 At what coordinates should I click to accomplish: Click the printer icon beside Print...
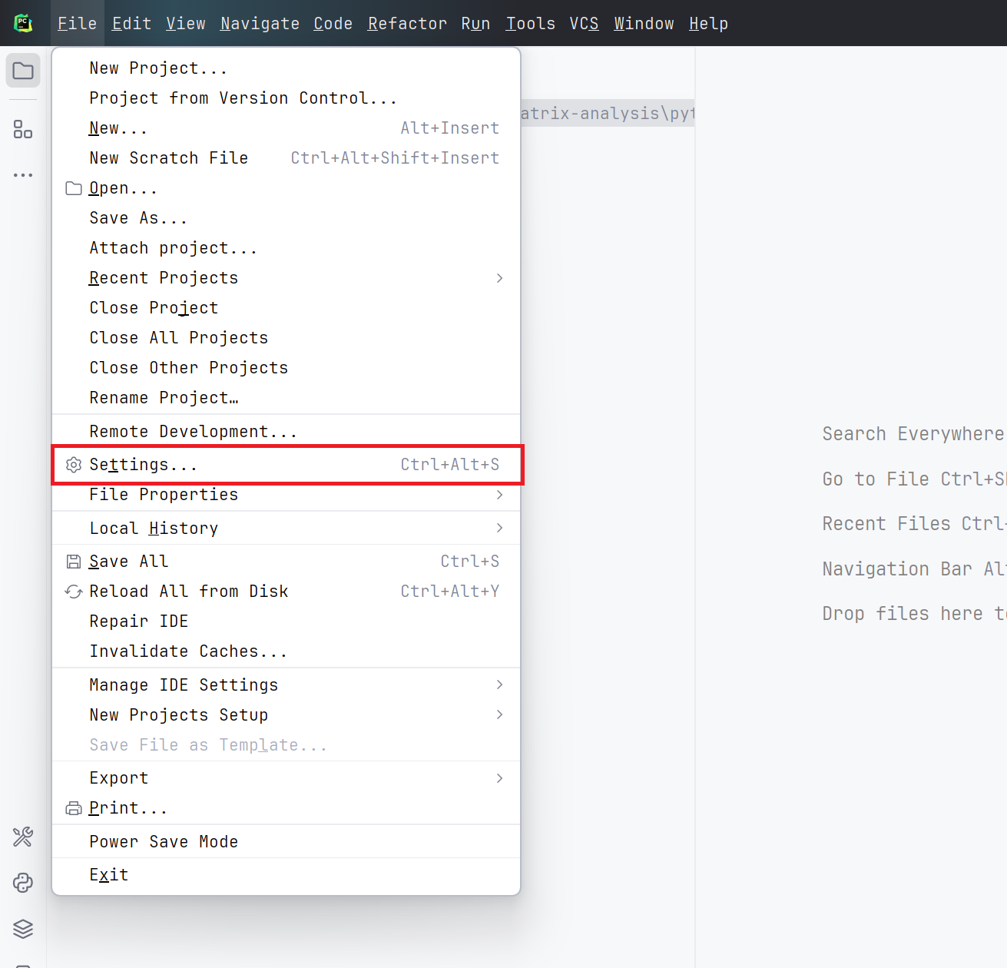pos(74,808)
